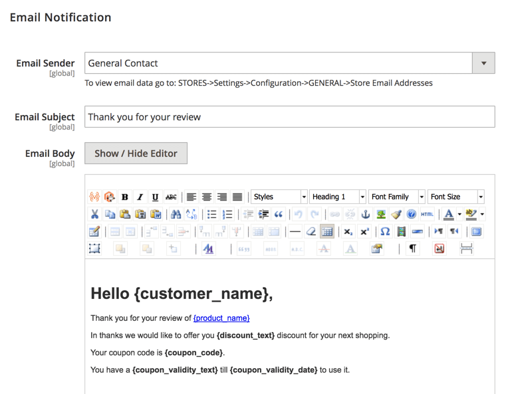Screen dimensions: 510x394
Task: Click the {product_name} link
Action: 221,318
